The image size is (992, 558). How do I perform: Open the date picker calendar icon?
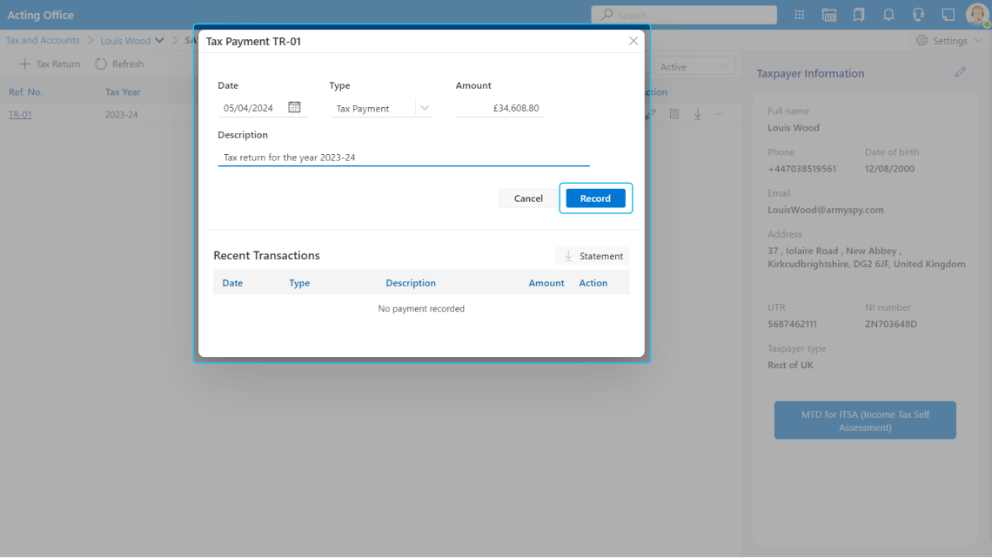point(294,107)
